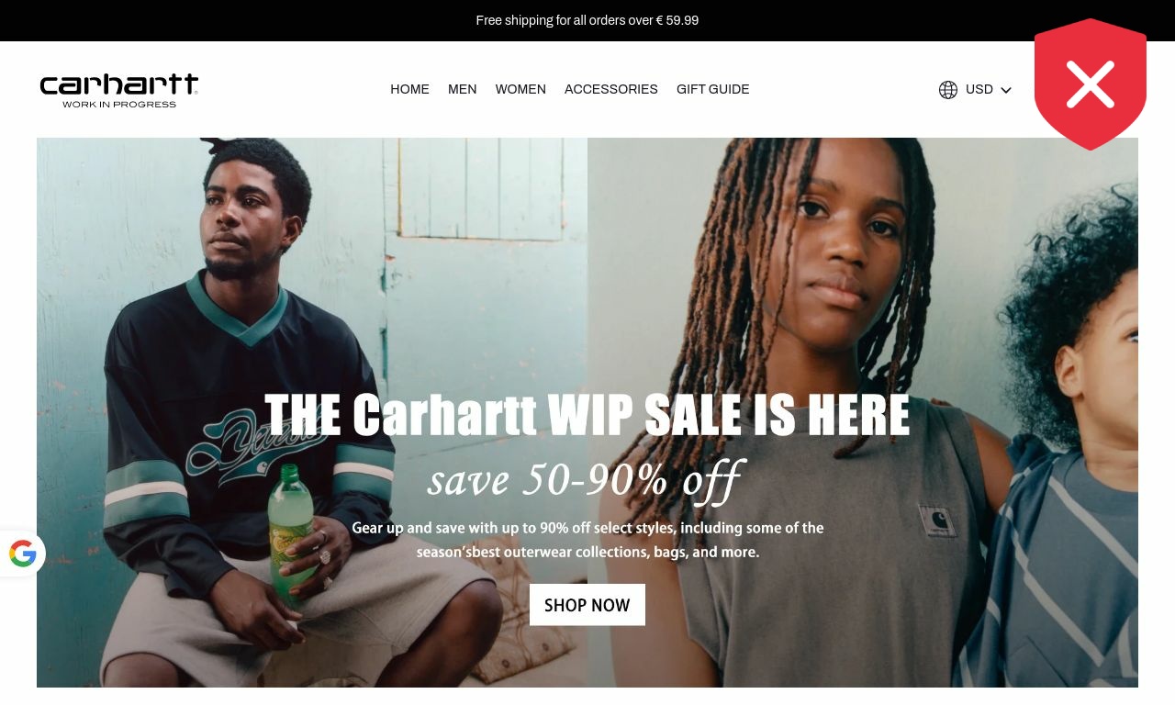Open the USD currency selector
Screen dimensions: 1175x705
point(975,90)
